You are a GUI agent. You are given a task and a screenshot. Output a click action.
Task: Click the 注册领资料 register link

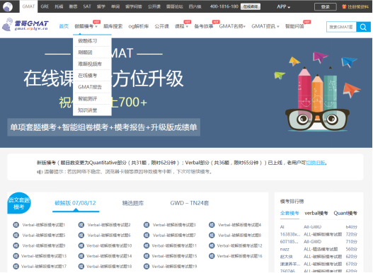tap(358, 6)
